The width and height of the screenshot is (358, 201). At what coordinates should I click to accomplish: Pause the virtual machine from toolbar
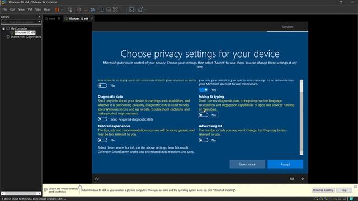click(57, 9)
